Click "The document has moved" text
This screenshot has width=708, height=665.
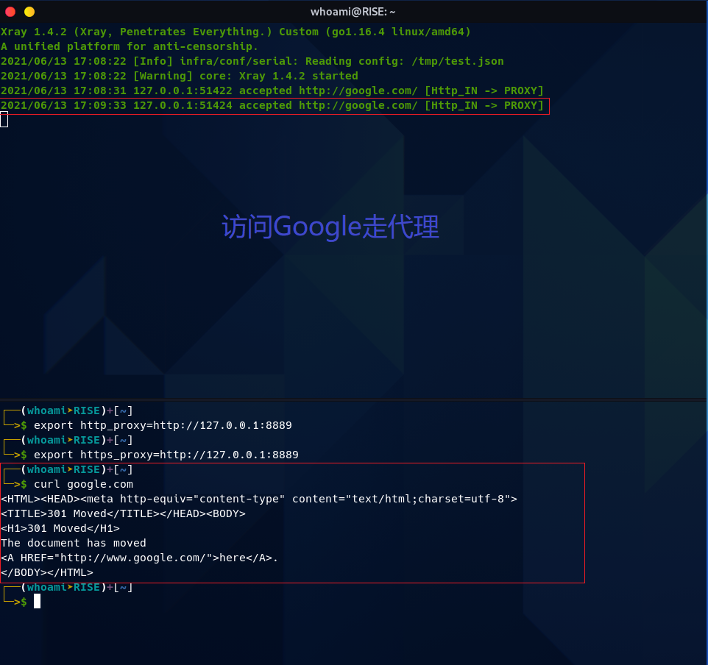pos(74,543)
